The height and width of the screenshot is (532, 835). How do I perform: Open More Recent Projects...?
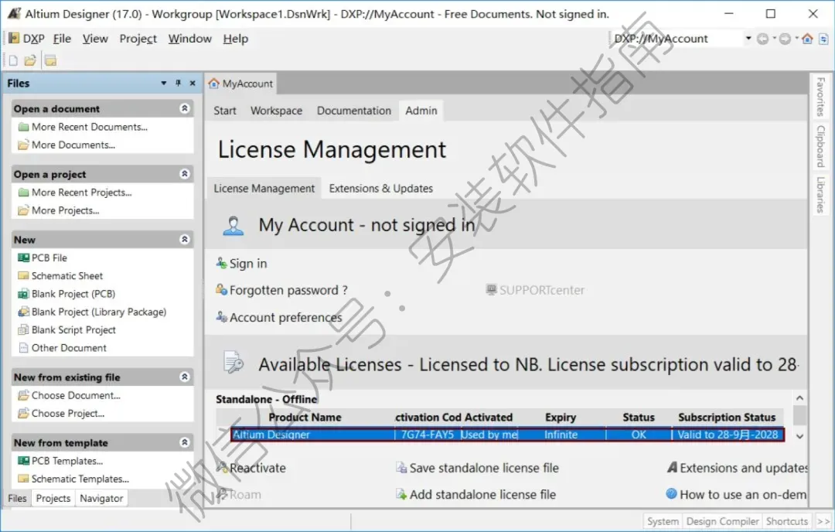[81, 193]
